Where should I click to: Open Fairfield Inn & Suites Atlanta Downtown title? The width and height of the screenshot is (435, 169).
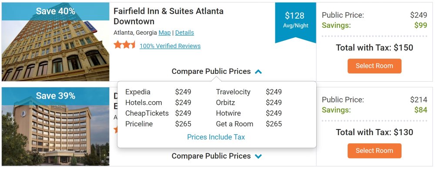168,17
